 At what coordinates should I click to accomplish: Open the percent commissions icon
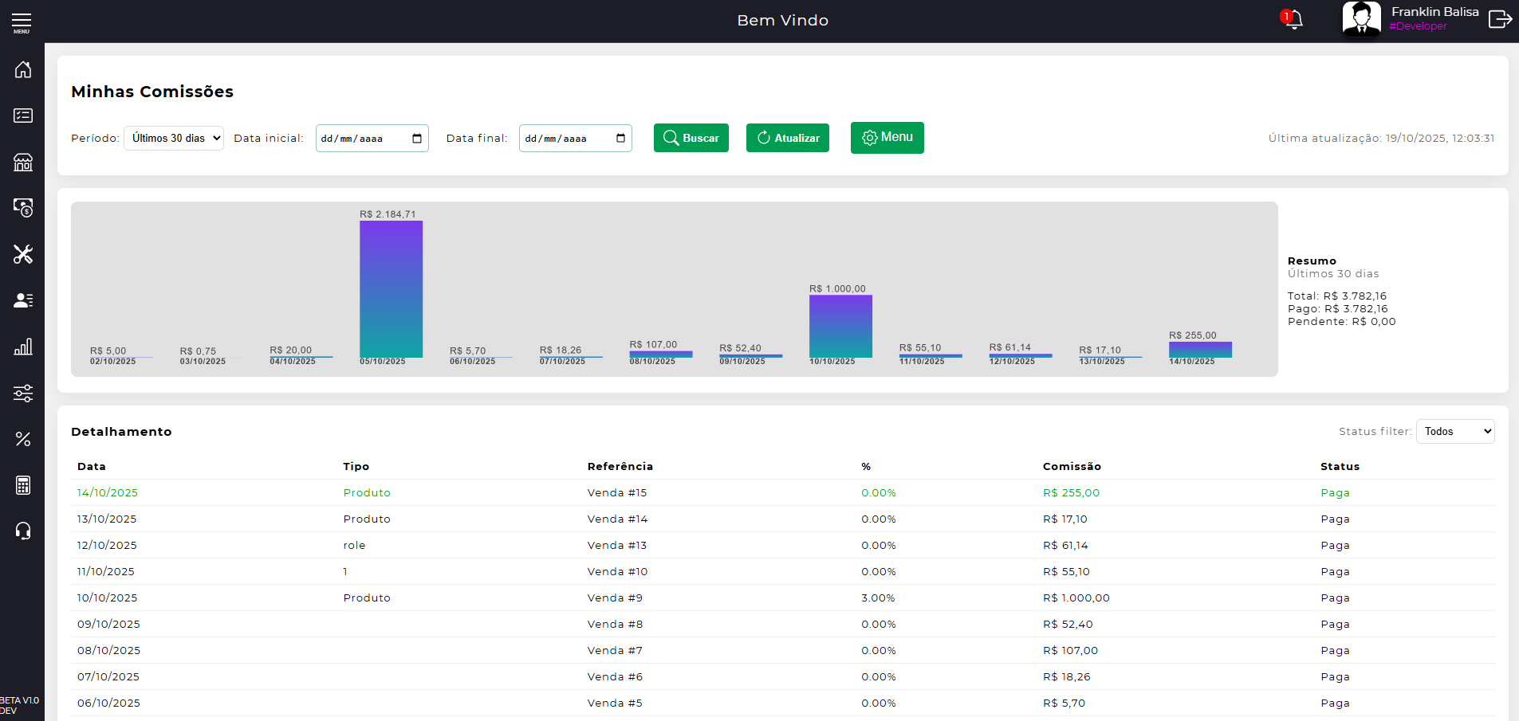tap(23, 439)
